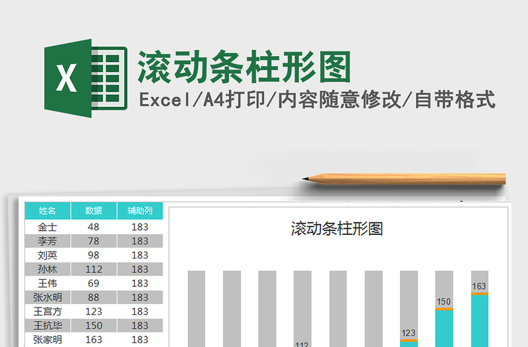528x347 pixels.
Task: Click the 183 cell in 金士 row
Action: click(x=140, y=227)
